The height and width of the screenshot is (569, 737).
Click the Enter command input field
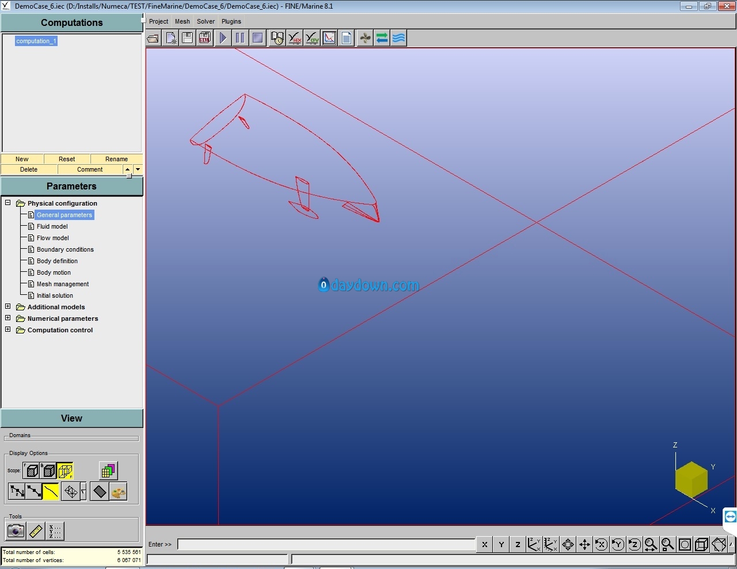coord(326,544)
